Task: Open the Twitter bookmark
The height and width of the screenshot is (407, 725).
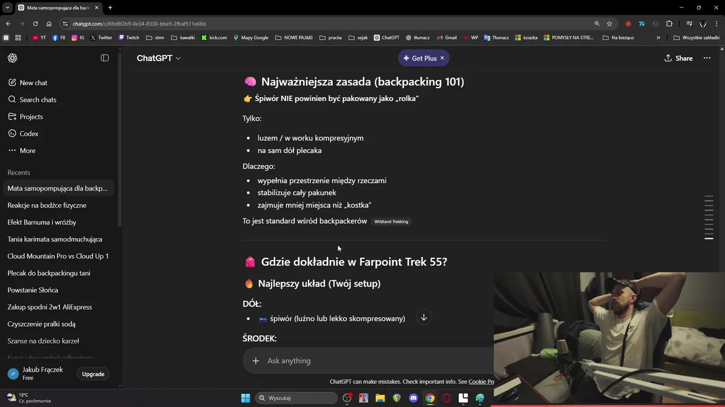Action: coord(101,38)
